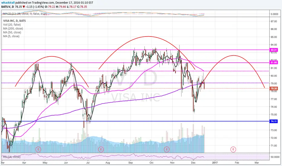The image size is (282, 166).
Task: Select the 83.31 price label
Action: pos(274,50)
